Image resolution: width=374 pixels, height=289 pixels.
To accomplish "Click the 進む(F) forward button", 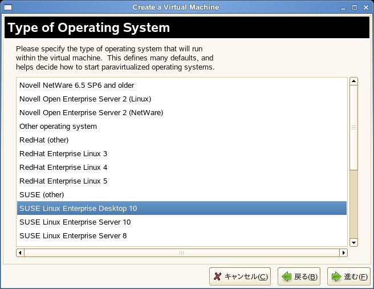I will click(x=349, y=276).
